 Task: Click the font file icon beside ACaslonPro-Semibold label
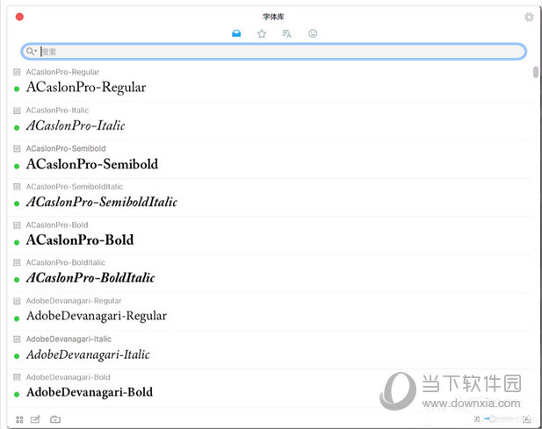17,149
